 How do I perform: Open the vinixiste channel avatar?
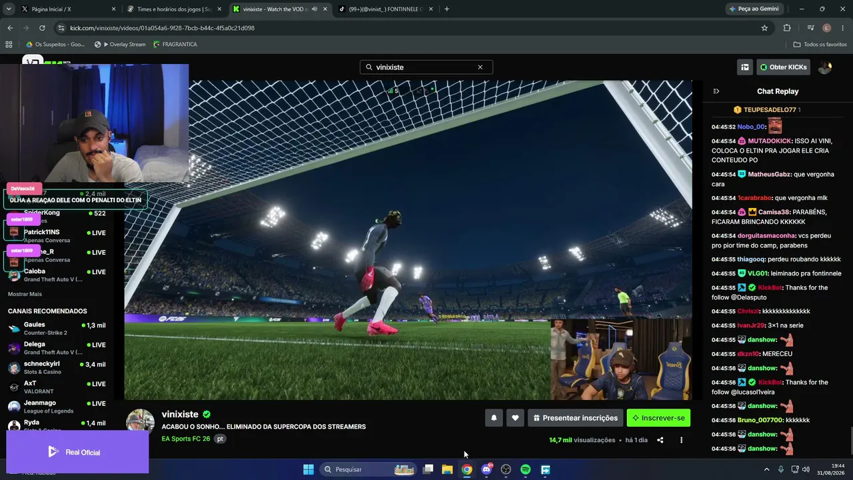(141, 423)
